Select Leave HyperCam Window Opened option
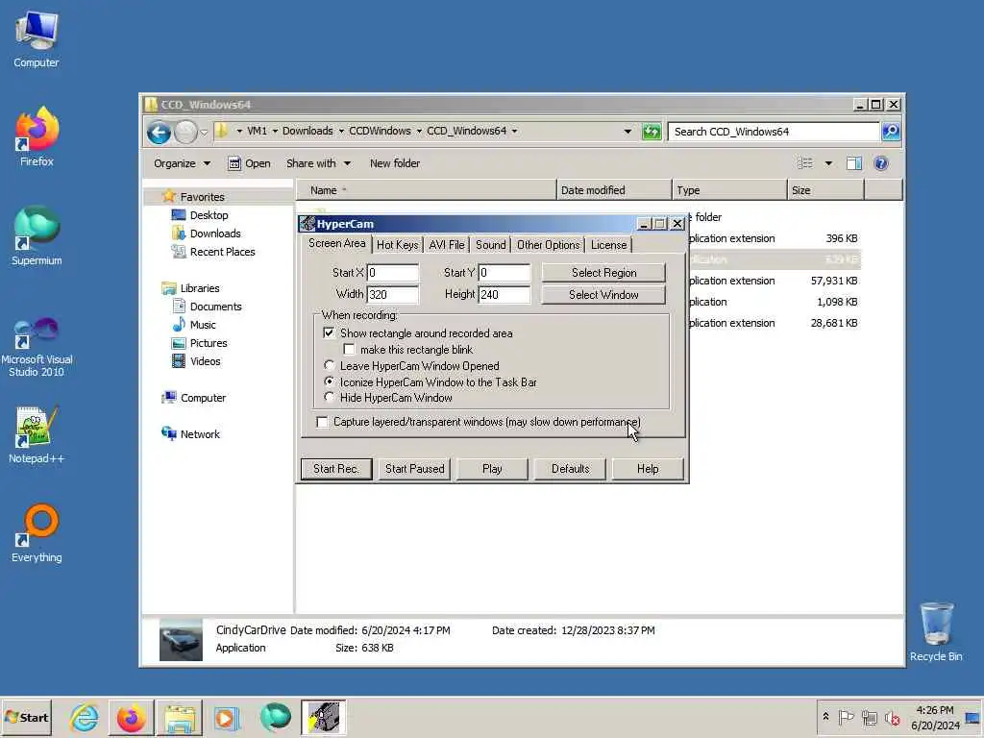984x738 pixels. click(329, 365)
